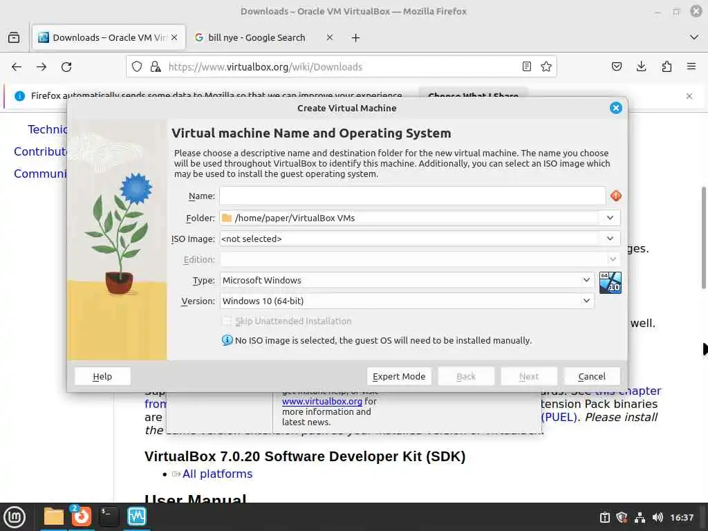708x531 pixels.
Task: Switch to Expert Mode
Action: pos(399,376)
